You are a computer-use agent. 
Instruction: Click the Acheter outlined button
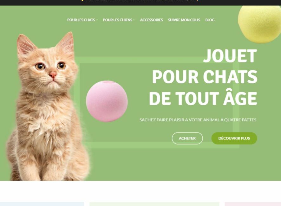coord(187,138)
